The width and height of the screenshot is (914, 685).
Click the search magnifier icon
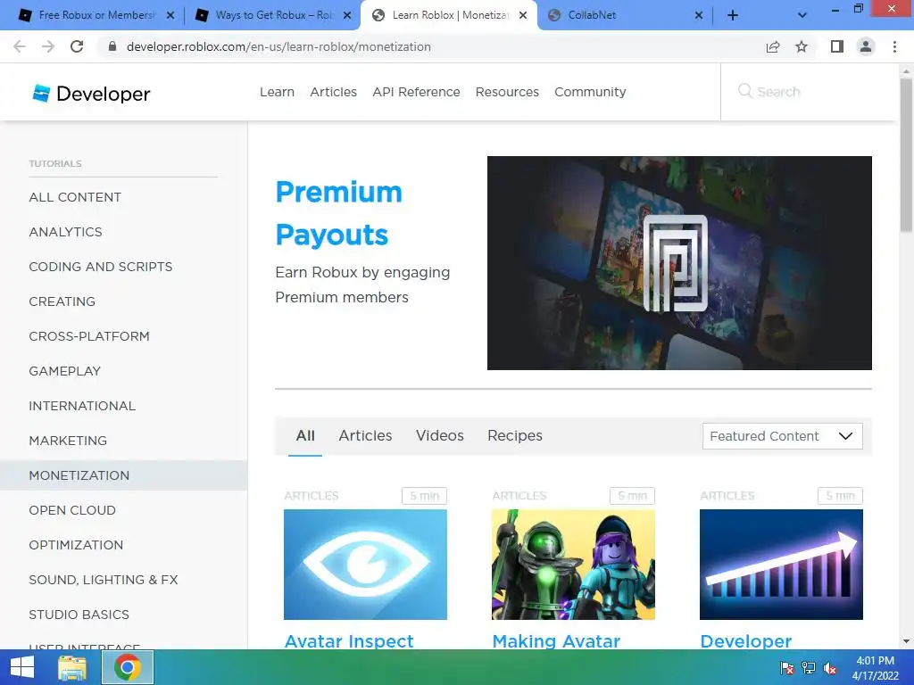click(x=745, y=91)
